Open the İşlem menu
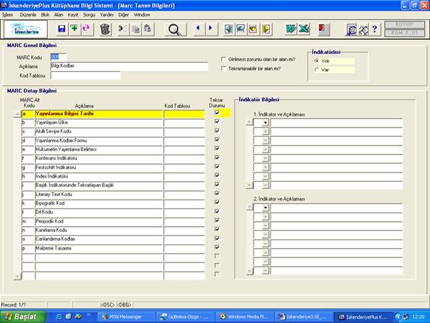Image resolution: width=430 pixels, height=323 pixels. [7, 15]
